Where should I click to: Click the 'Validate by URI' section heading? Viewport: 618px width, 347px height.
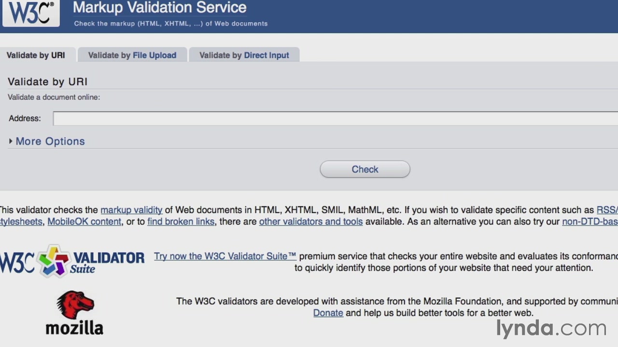point(48,82)
